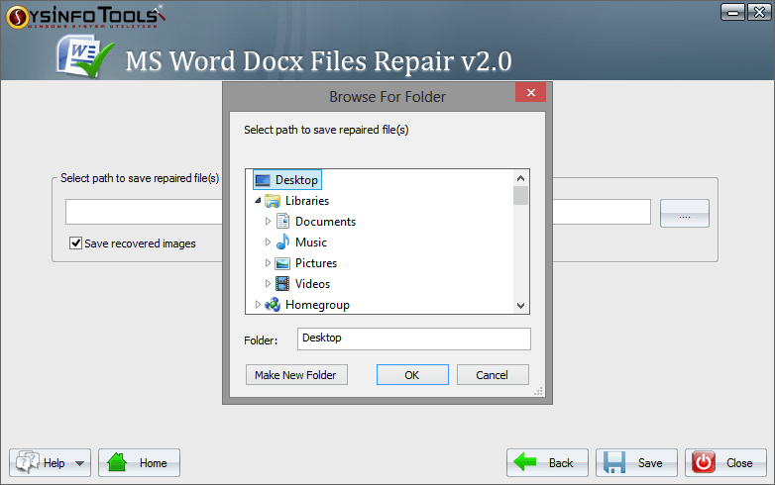
Task: Click the Libraries folder icon
Action: (x=273, y=201)
